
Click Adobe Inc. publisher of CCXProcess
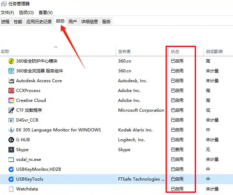(x=129, y=91)
